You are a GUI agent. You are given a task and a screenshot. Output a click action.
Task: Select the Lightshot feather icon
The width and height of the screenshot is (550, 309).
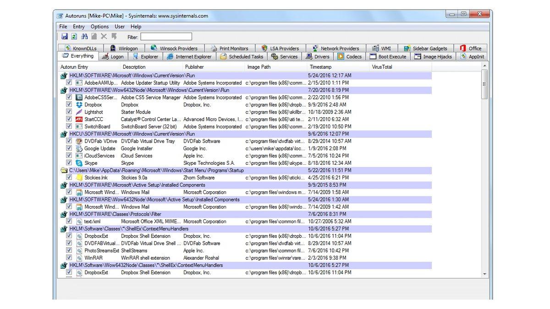click(79, 112)
